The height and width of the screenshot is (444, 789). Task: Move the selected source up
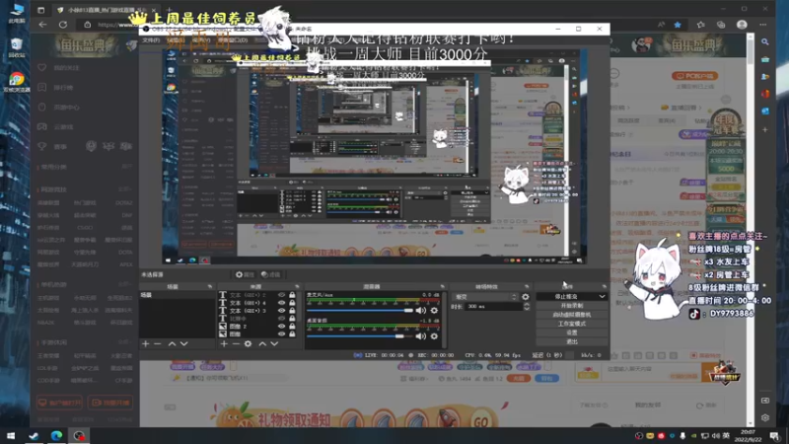pos(262,343)
